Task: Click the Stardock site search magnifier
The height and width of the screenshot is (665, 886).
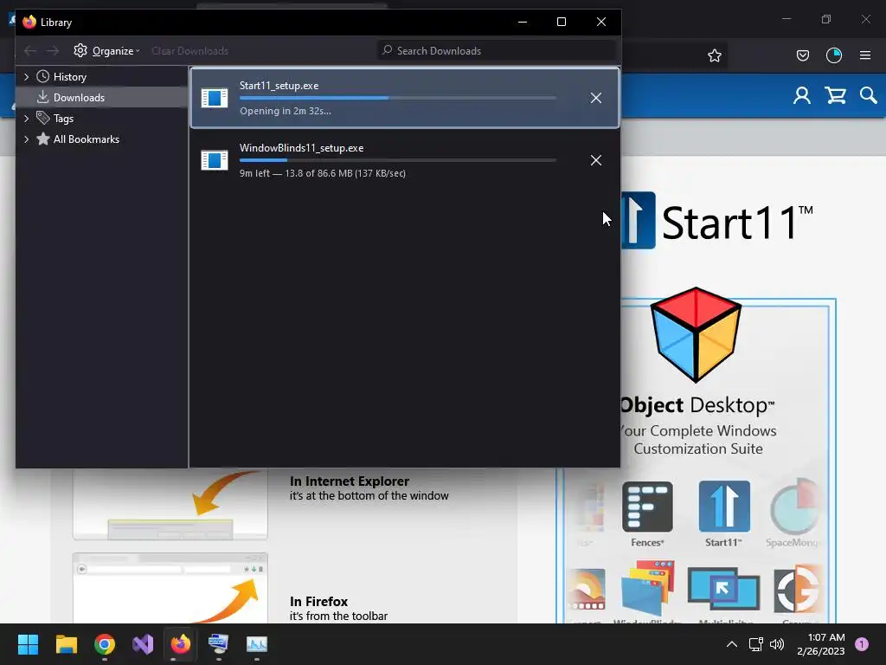Action: click(869, 95)
